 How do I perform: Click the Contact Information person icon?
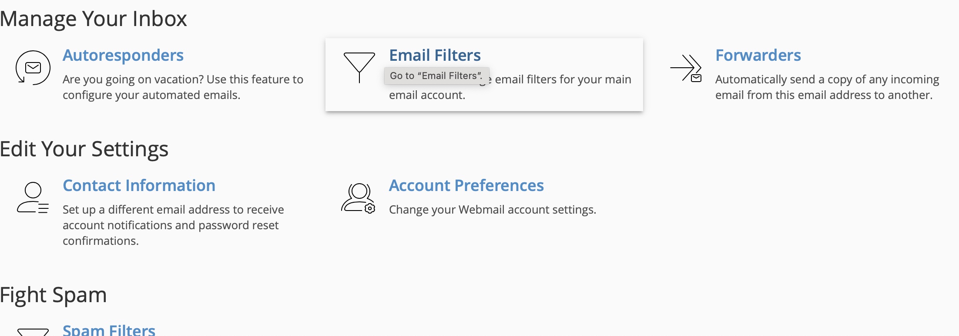(33, 198)
